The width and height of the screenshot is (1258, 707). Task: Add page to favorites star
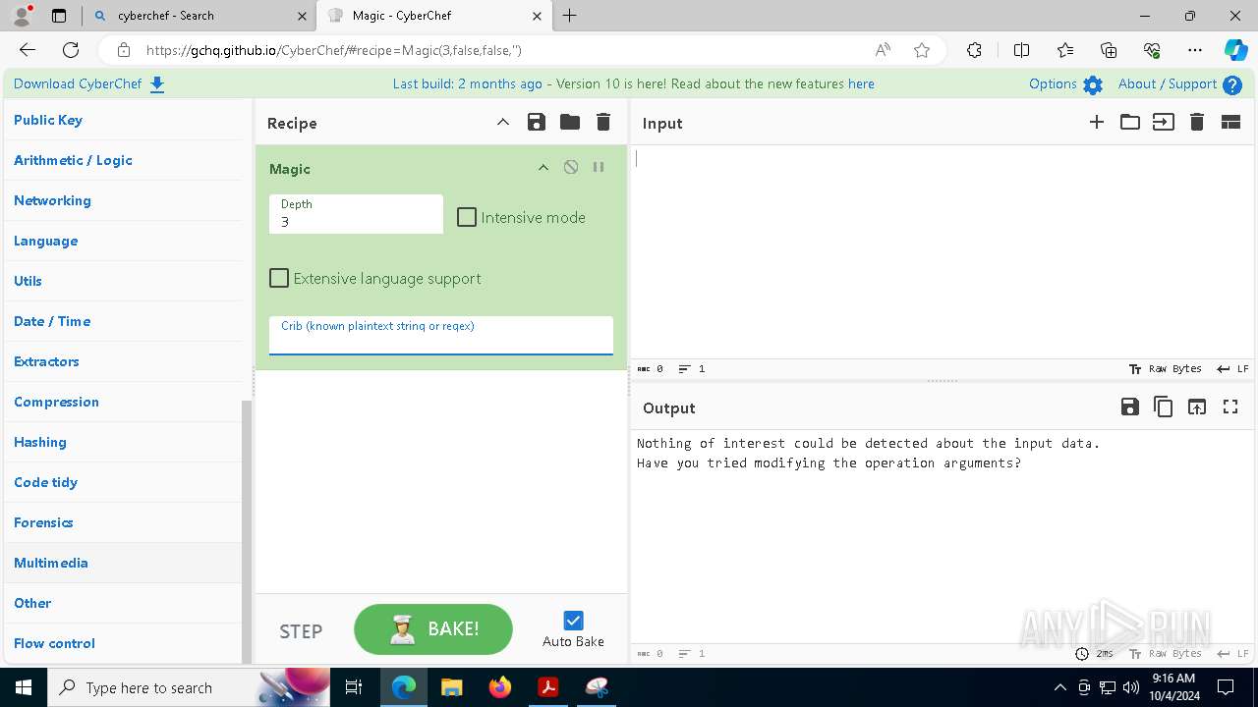[922, 50]
